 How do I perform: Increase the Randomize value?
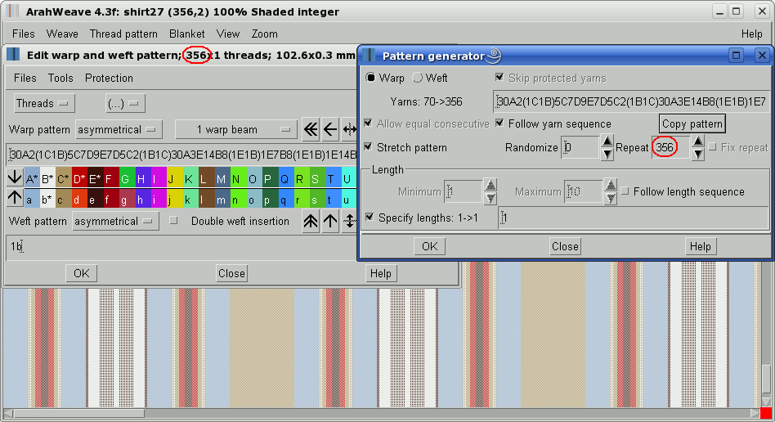607,141
